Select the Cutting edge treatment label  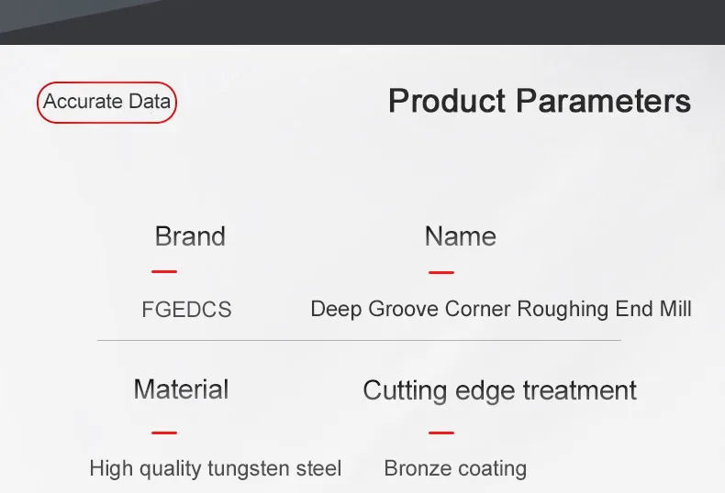[500, 391]
